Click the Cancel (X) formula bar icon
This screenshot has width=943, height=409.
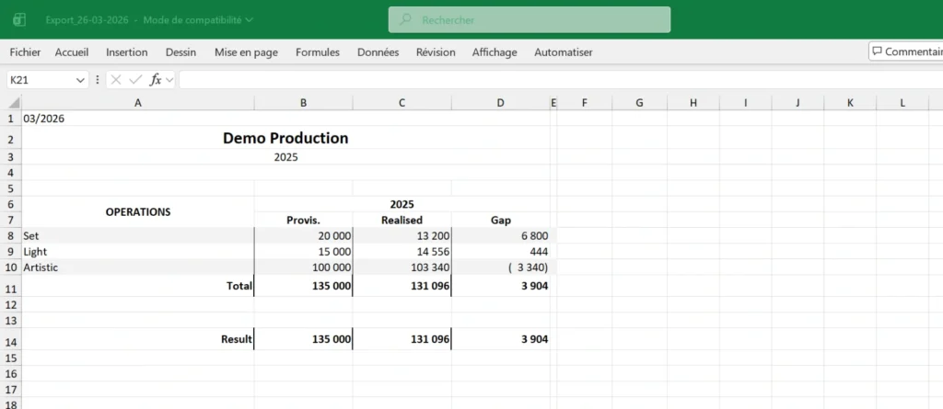(x=116, y=80)
